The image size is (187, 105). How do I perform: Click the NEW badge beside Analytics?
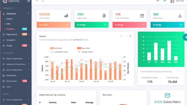coord(25,29)
